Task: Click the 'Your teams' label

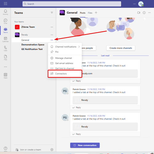Action: tap(19, 22)
